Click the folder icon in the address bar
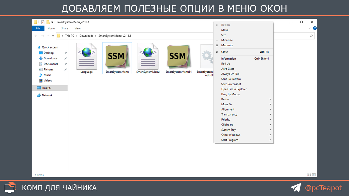The image size is (349, 196). 59,36
